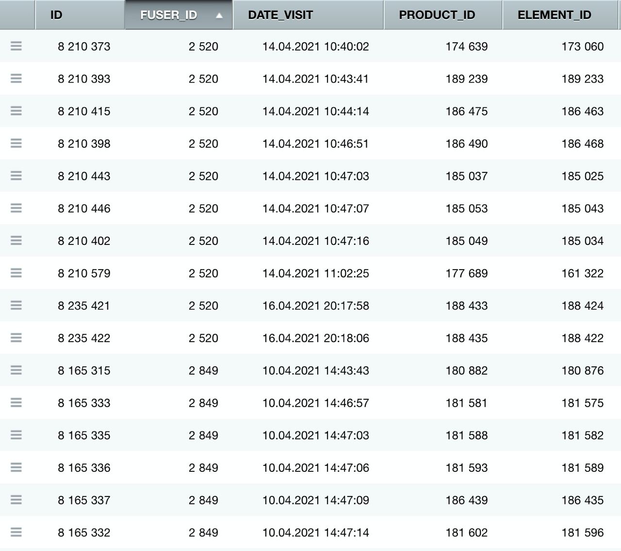Select product ID 186 475
This screenshot has height=551, width=621.
tap(467, 111)
